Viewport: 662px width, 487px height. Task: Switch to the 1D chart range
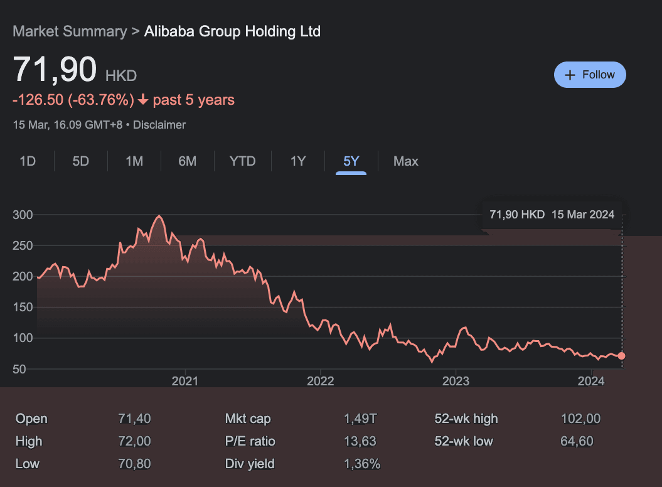point(28,161)
